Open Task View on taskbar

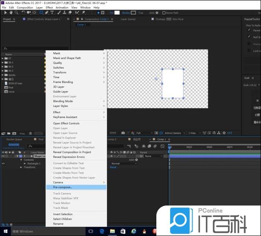[91, 231]
